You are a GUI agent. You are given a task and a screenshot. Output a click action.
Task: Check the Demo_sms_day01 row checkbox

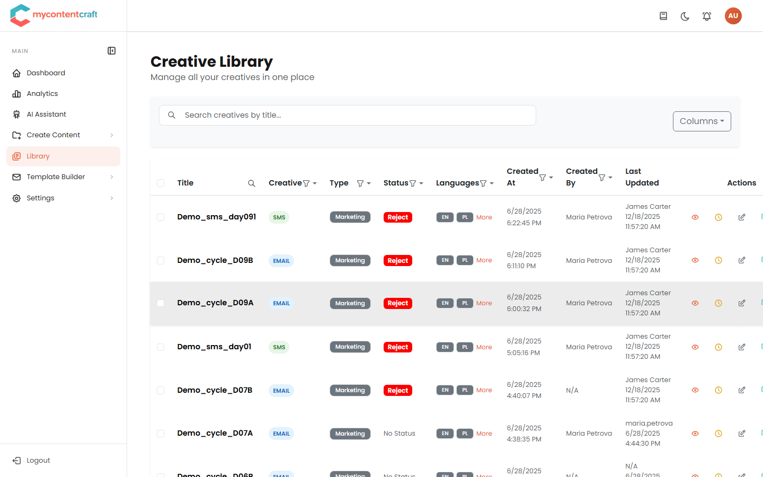pos(161,347)
